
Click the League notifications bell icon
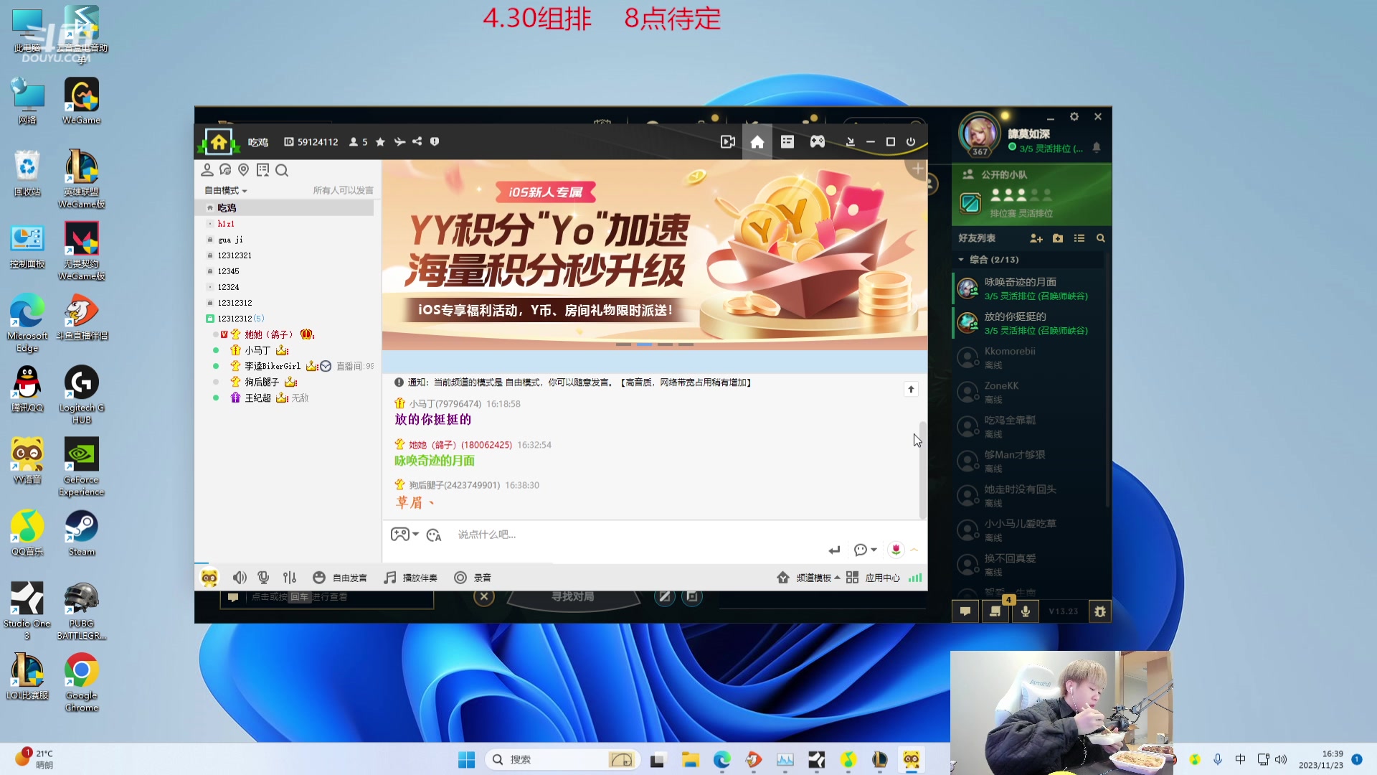pyautogui.click(x=1097, y=147)
